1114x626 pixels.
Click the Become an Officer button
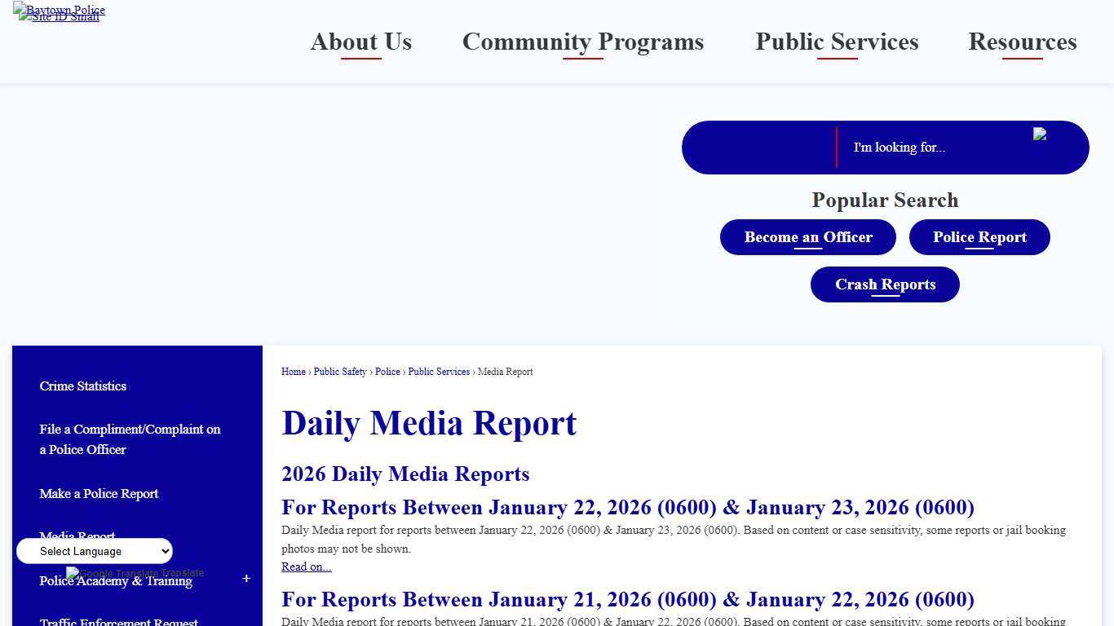point(807,237)
